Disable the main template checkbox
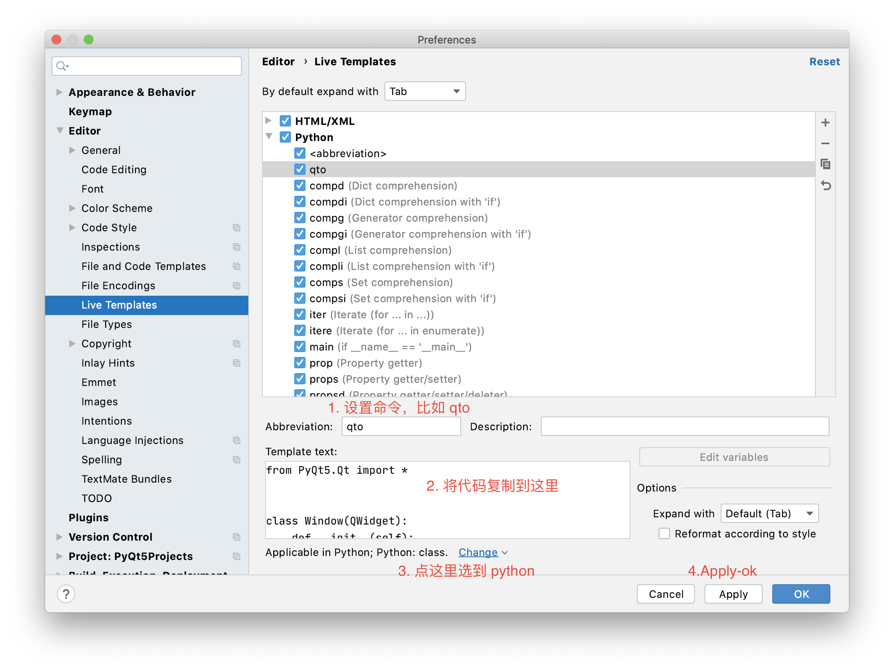Viewport: 894px width, 672px height. coord(299,347)
